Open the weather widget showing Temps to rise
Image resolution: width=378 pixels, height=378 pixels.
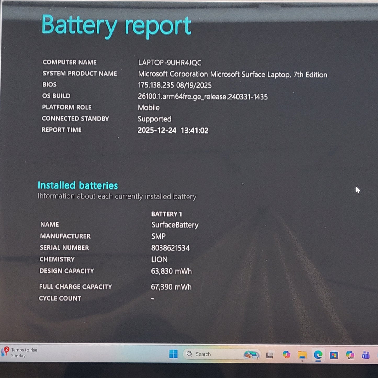(x=21, y=353)
